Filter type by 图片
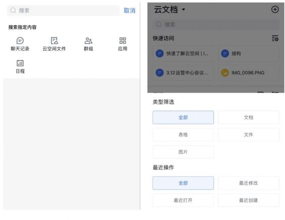This screenshot has width=285, height=220. pyautogui.click(x=183, y=152)
